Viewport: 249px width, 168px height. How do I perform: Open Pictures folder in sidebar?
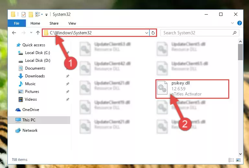(28, 92)
